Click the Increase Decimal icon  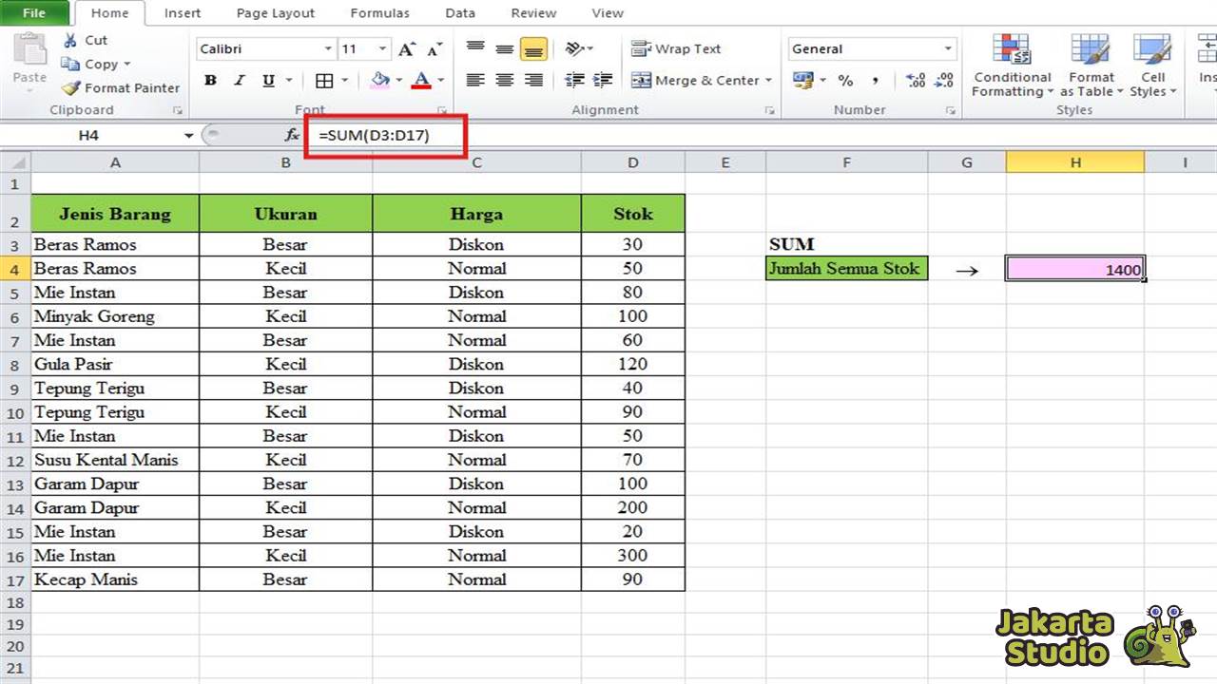point(915,81)
